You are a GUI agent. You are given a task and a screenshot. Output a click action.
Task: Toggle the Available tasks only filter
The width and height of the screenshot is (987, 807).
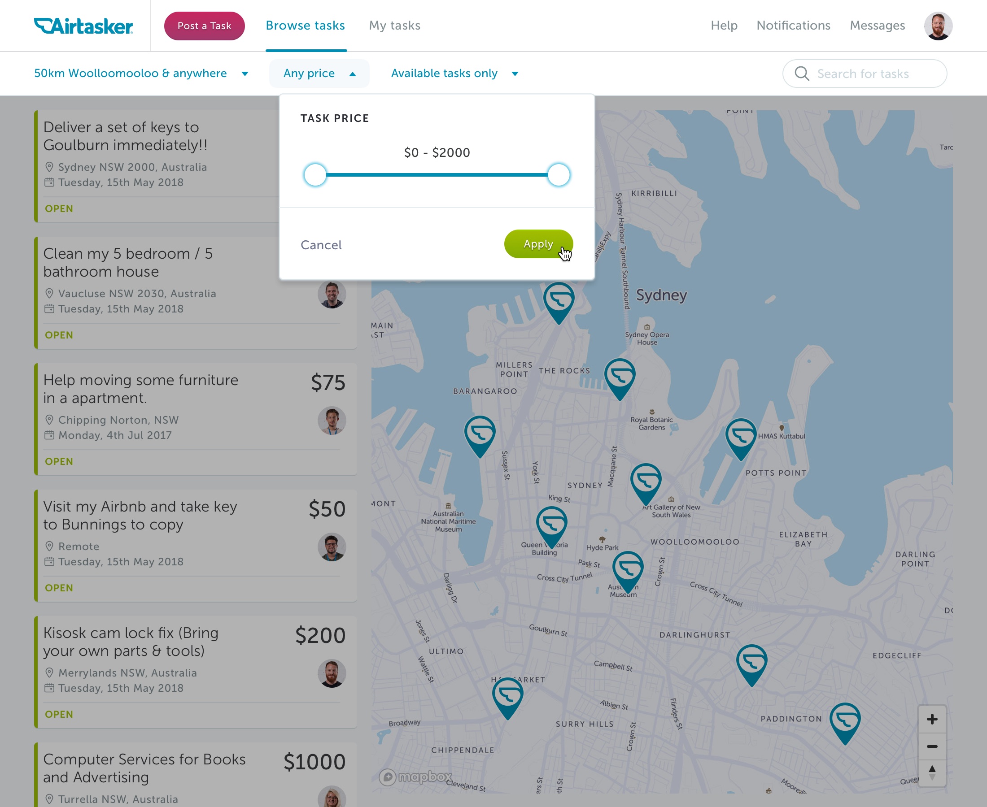454,73
